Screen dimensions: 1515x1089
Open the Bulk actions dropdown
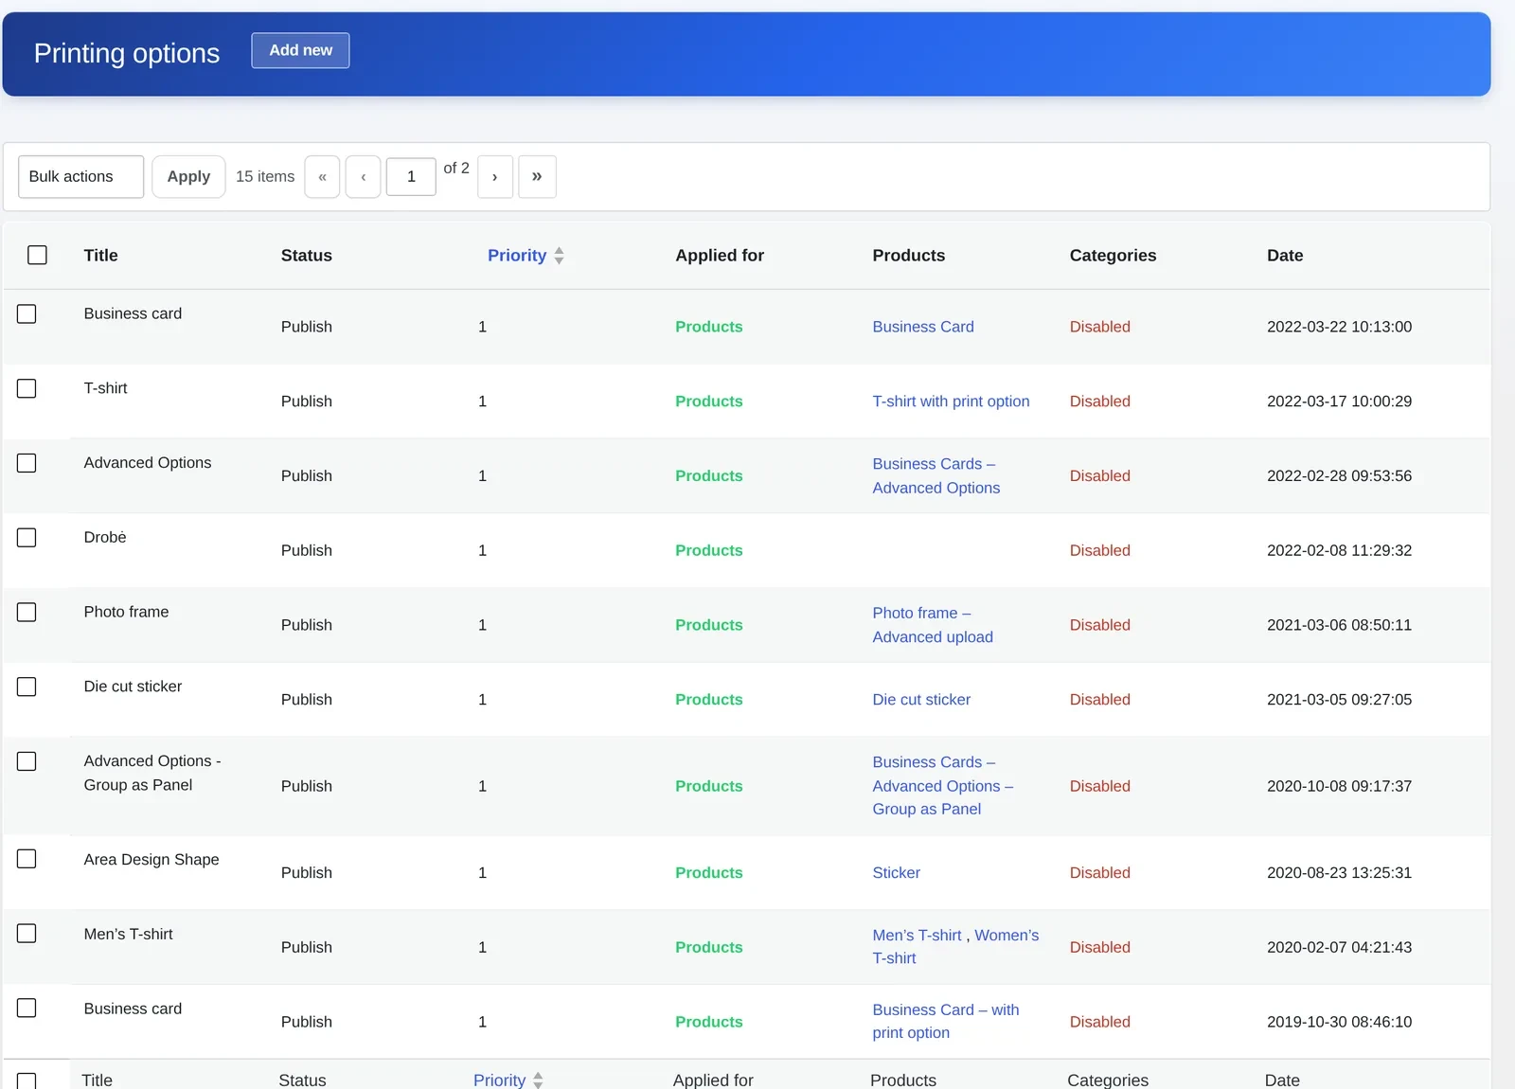click(81, 177)
